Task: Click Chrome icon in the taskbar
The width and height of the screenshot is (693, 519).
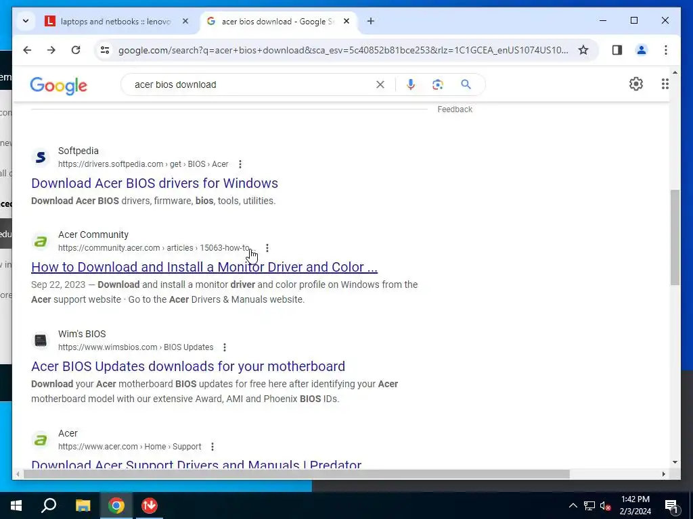Action: coord(116,505)
